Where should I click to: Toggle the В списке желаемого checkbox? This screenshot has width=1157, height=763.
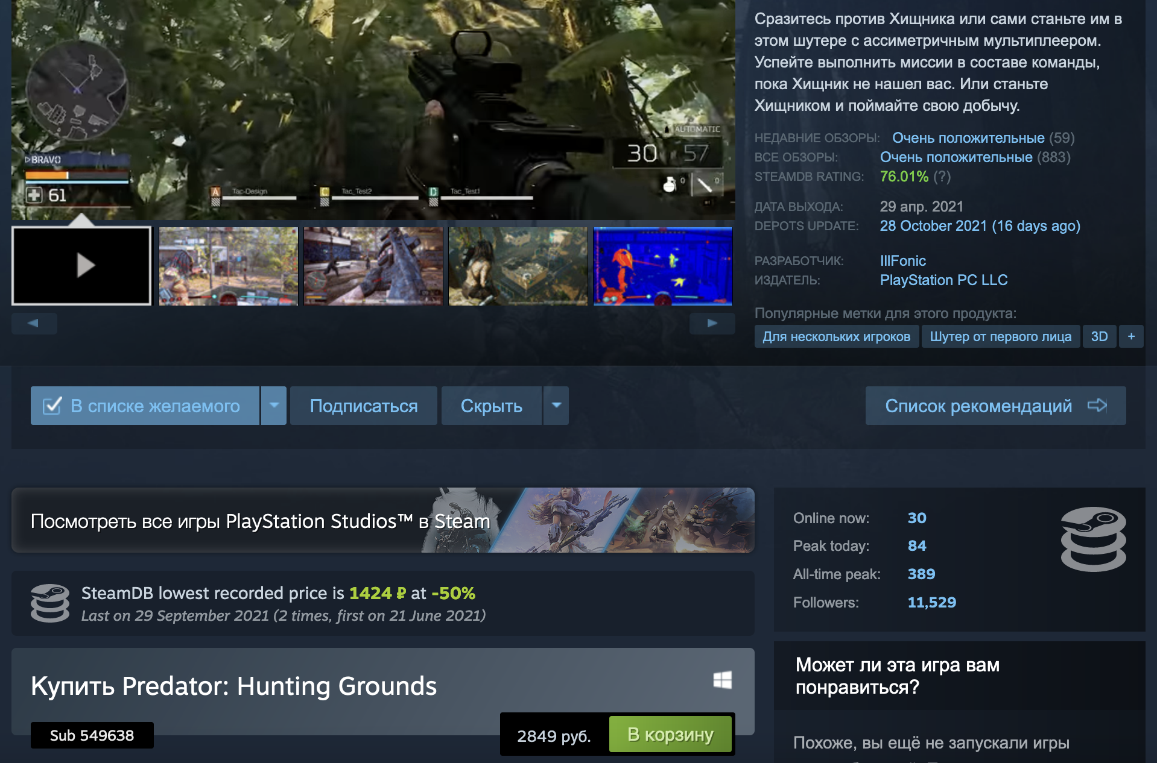pyautogui.click(x=52, y=406)
